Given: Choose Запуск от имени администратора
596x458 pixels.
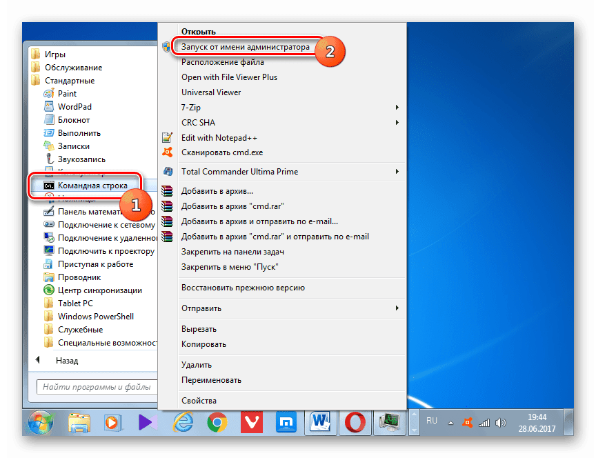Looking at the screenshot, I should [245, 47].
